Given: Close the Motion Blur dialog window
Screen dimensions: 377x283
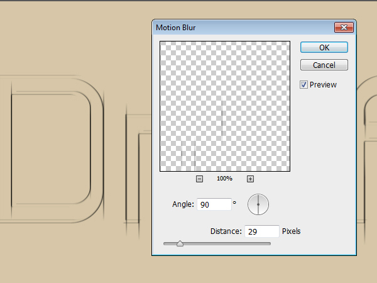Looking at the screenshot, I should click(342, 27).
